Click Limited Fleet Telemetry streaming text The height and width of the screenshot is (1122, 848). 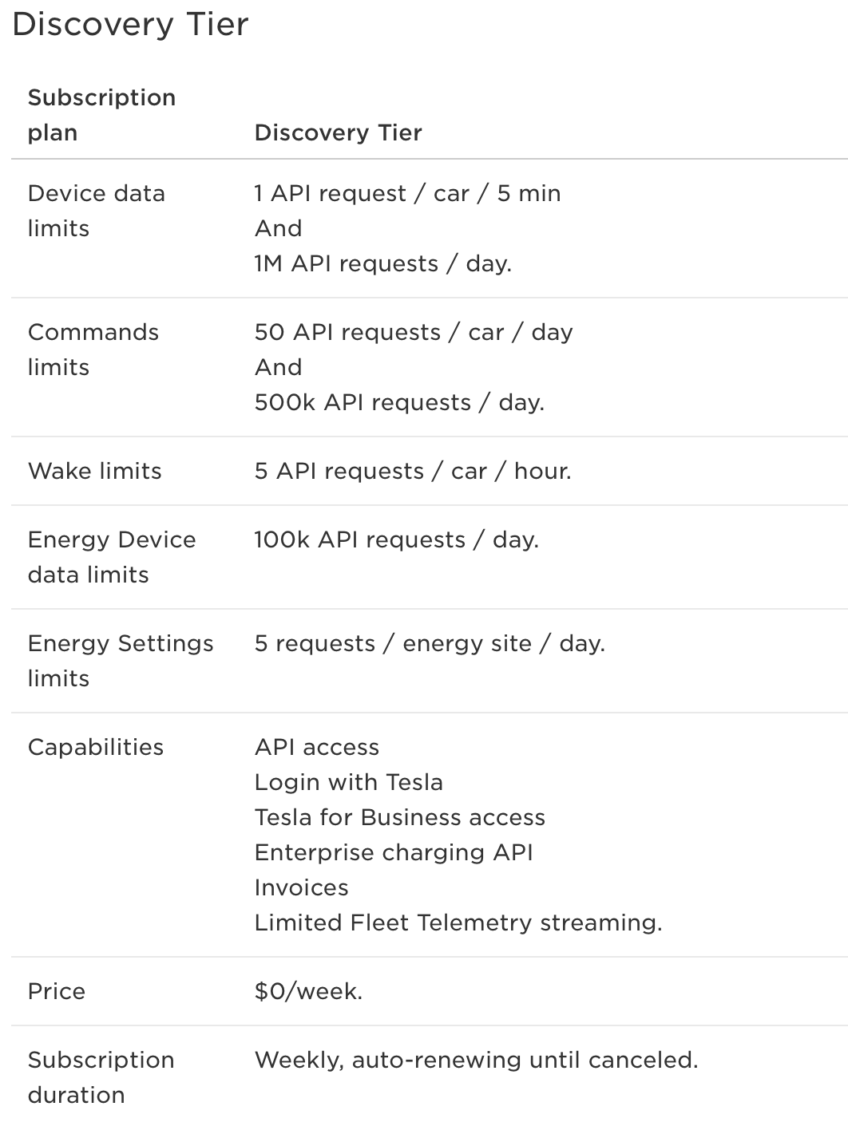(458, 922)
